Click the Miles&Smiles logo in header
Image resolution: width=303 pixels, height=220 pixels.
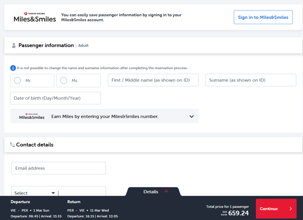tap(35, 17)
